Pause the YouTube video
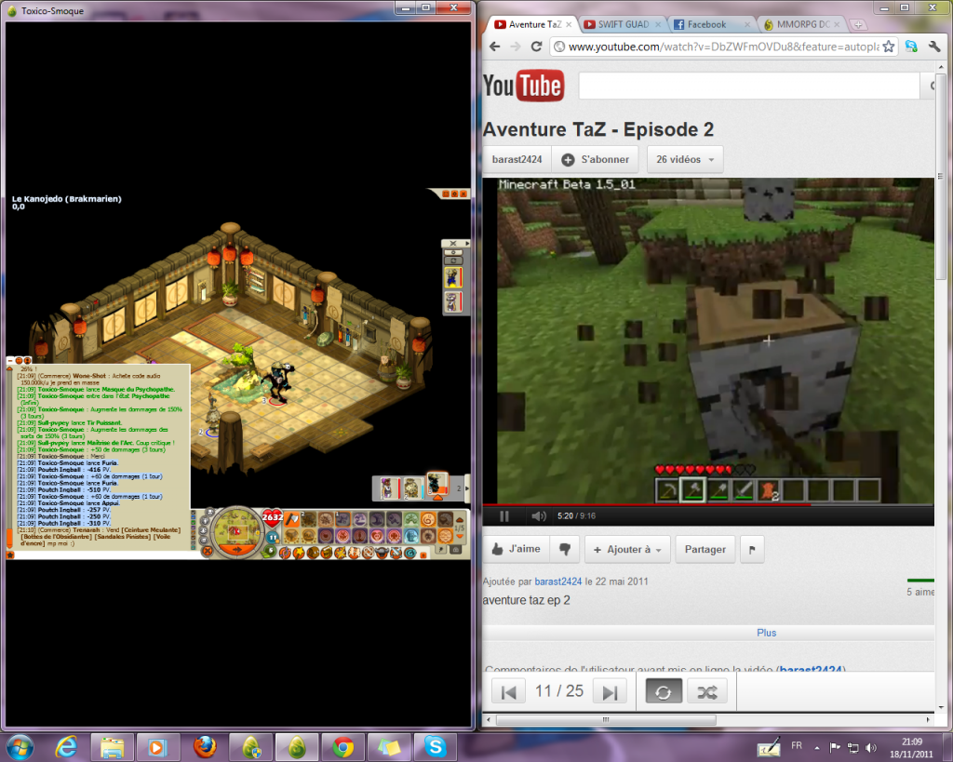Image resolution: width=953 pixels, height=762 pixels. point(503,515)
